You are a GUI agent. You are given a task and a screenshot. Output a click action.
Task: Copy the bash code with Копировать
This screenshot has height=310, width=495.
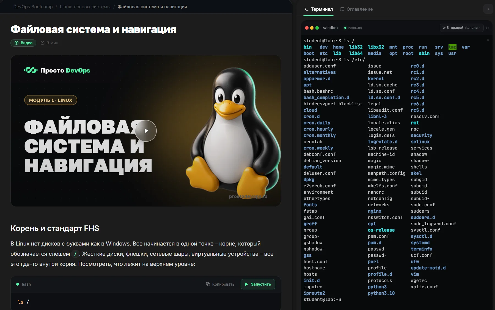coord(220,284)
